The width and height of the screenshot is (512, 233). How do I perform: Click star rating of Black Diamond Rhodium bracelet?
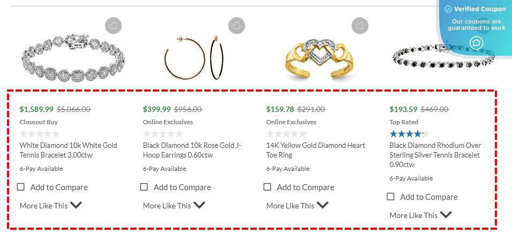tap(409, 134)
